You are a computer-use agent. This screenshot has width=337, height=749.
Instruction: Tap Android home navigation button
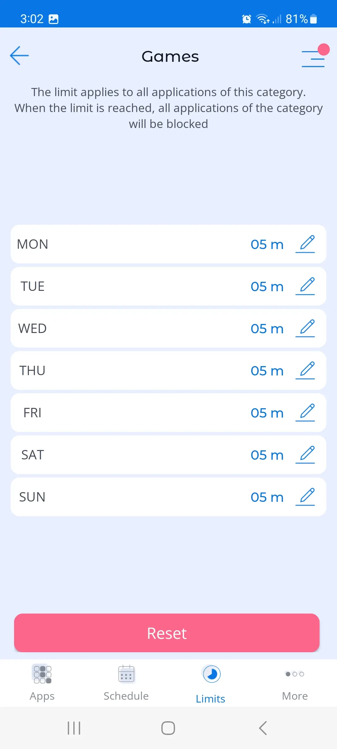pyautogui.click(x=168, y=728)
